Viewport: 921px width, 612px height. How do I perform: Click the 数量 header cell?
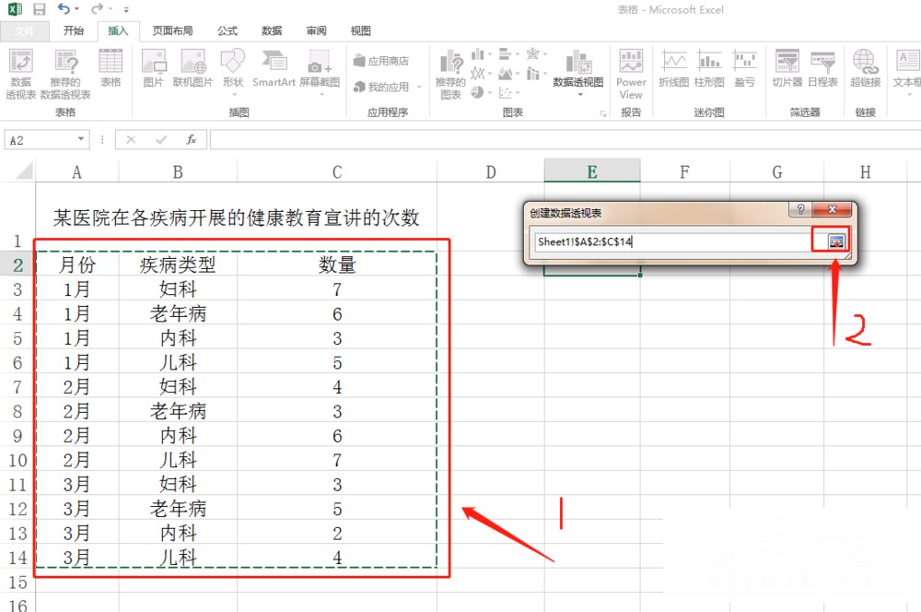coord(337,265)
